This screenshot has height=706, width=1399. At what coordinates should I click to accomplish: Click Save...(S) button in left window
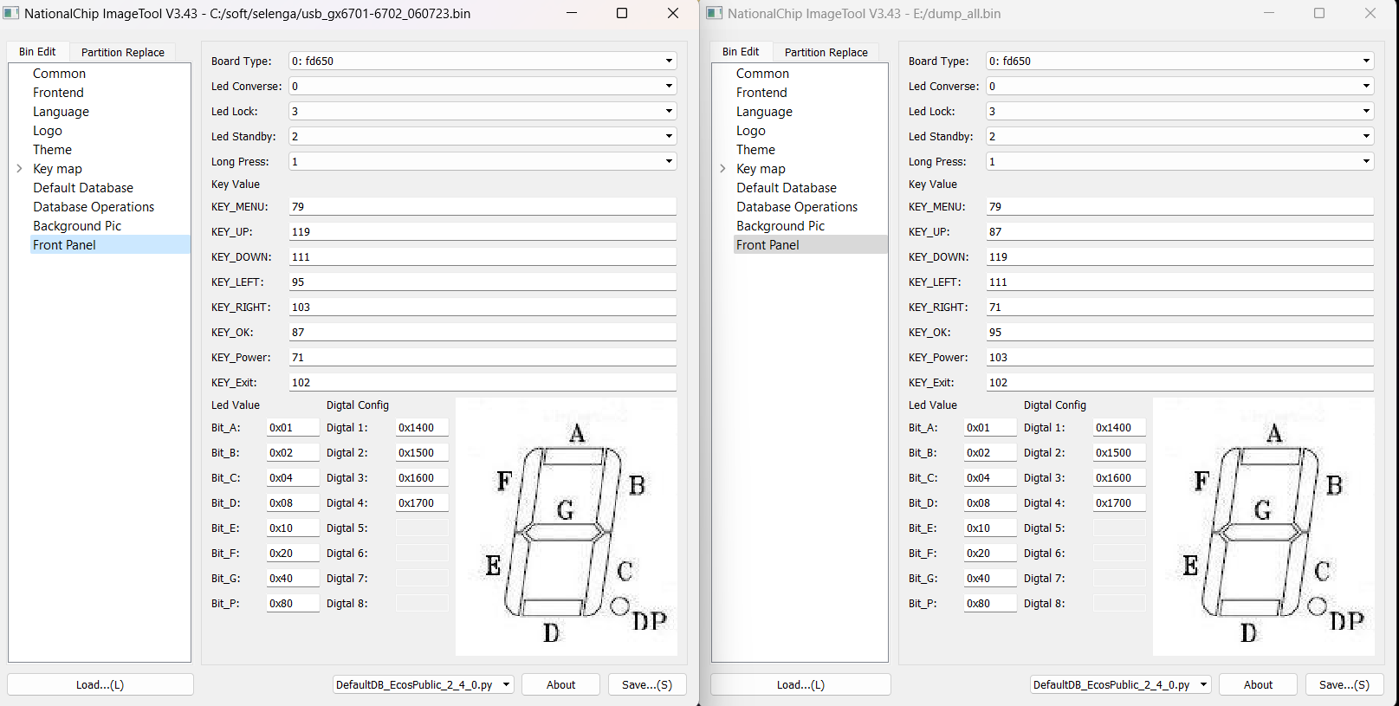click(647, 684)
